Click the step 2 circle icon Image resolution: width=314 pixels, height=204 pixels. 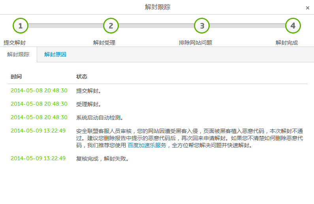[x=111, y=26]
